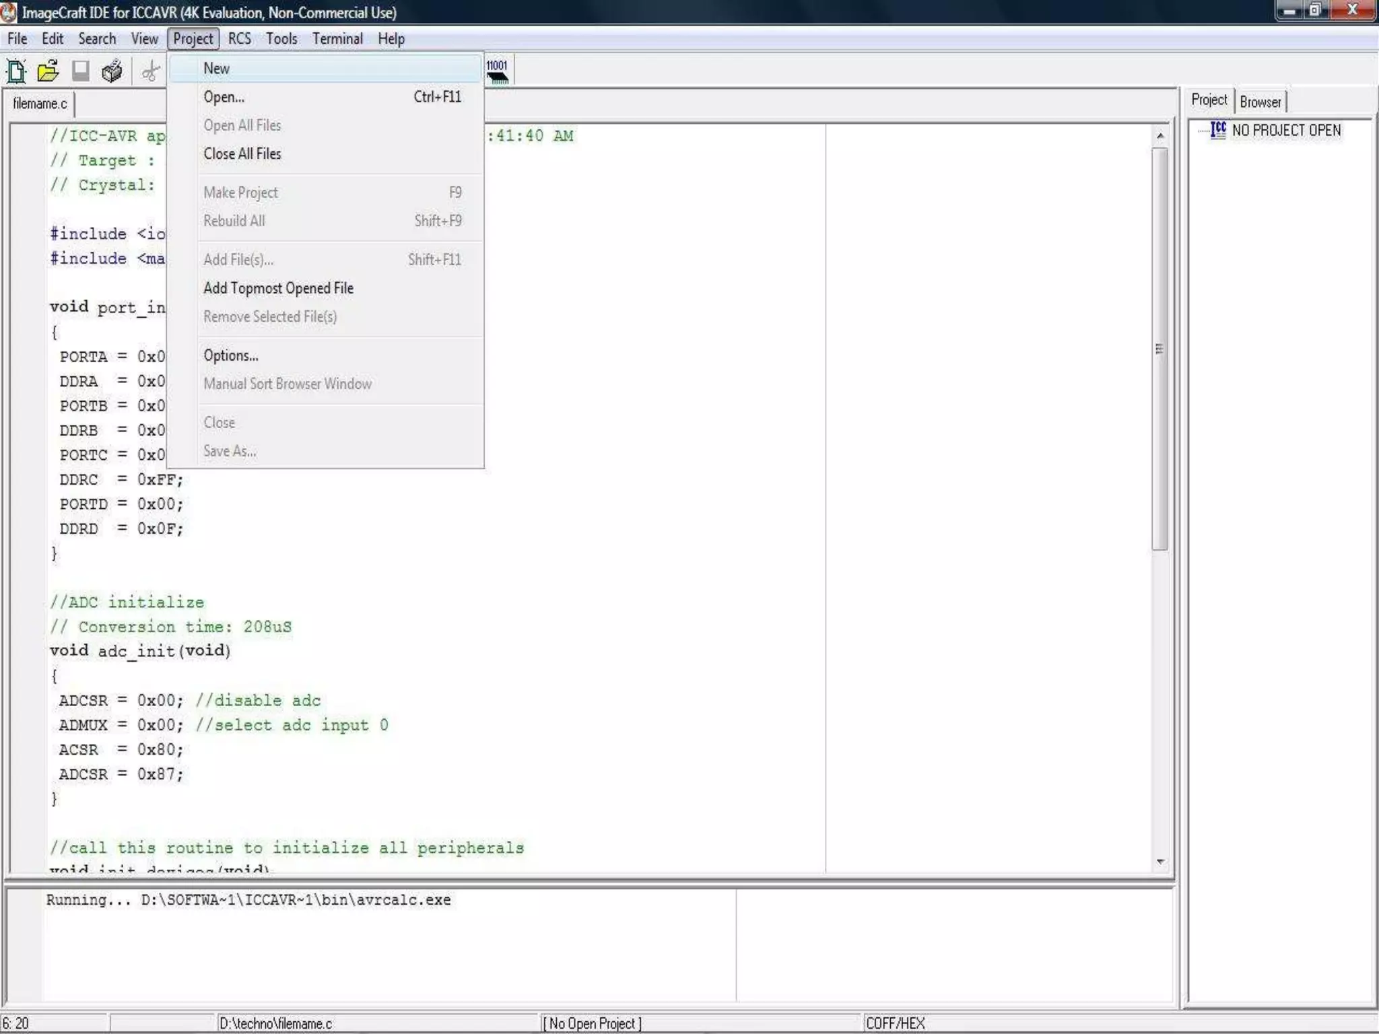Click 'D:\techno\filemame.c' status bar path
This screenshot has width=1379, height=1034.
tap(275, 1024)
